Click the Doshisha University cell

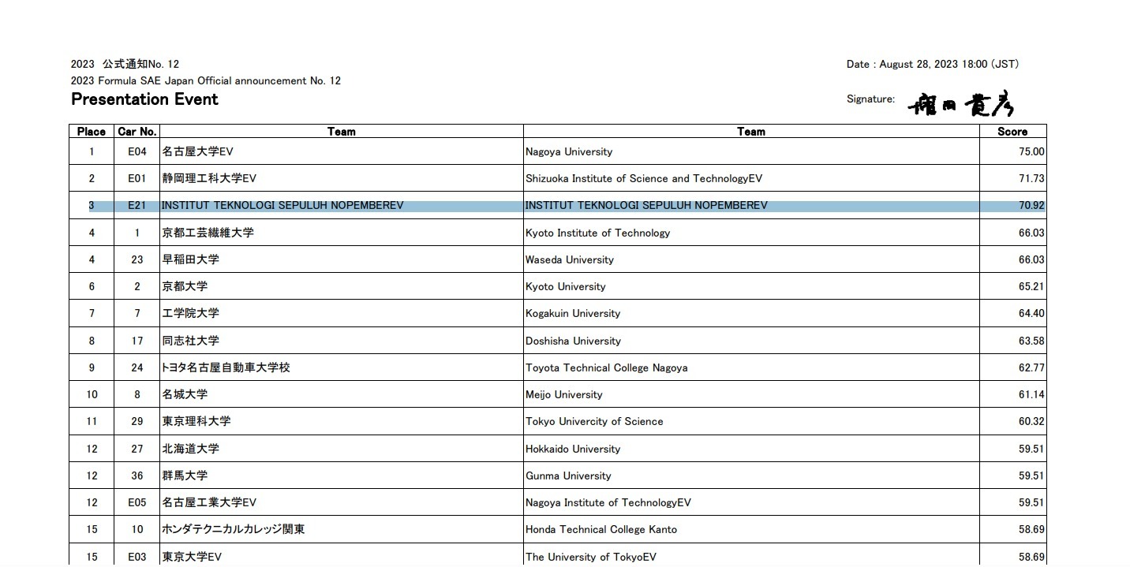(x=573, y=341)
